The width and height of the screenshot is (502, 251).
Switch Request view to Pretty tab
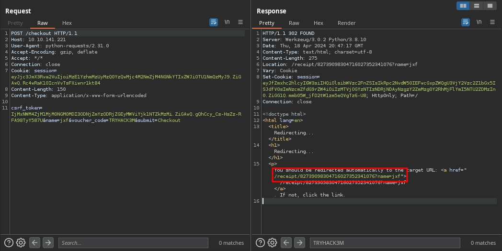point(15,23)
